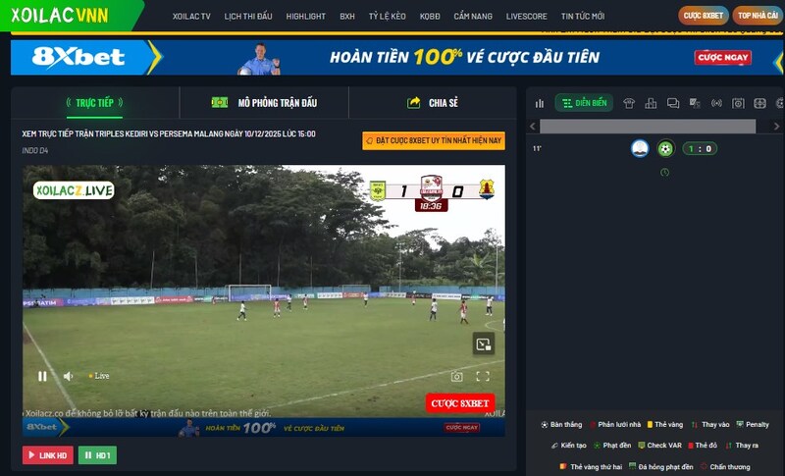Viewport: 785px width, 476px height.
Task: Click the gray timeline scrollbar
Action: click(648, 127)
